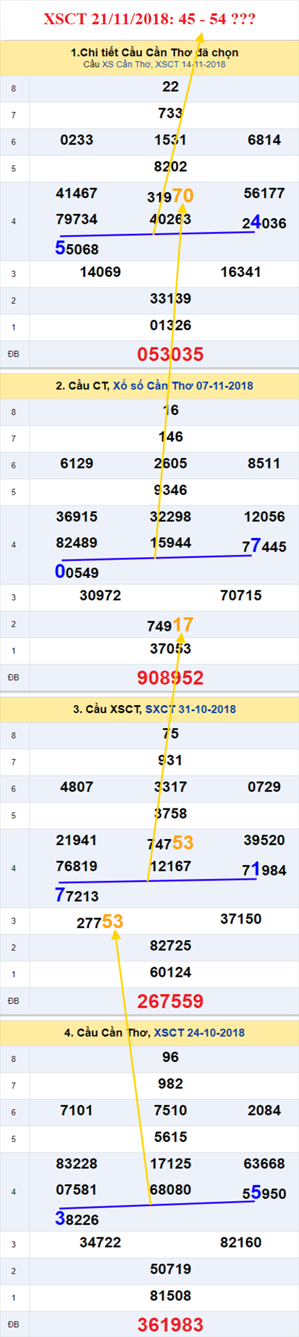Select the result 39520
The image size is (299, 1337).
tap(264, 840)
